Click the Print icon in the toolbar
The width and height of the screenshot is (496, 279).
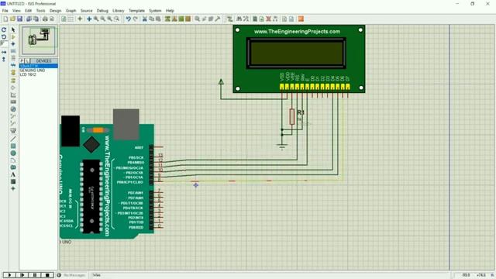(45, 19)
